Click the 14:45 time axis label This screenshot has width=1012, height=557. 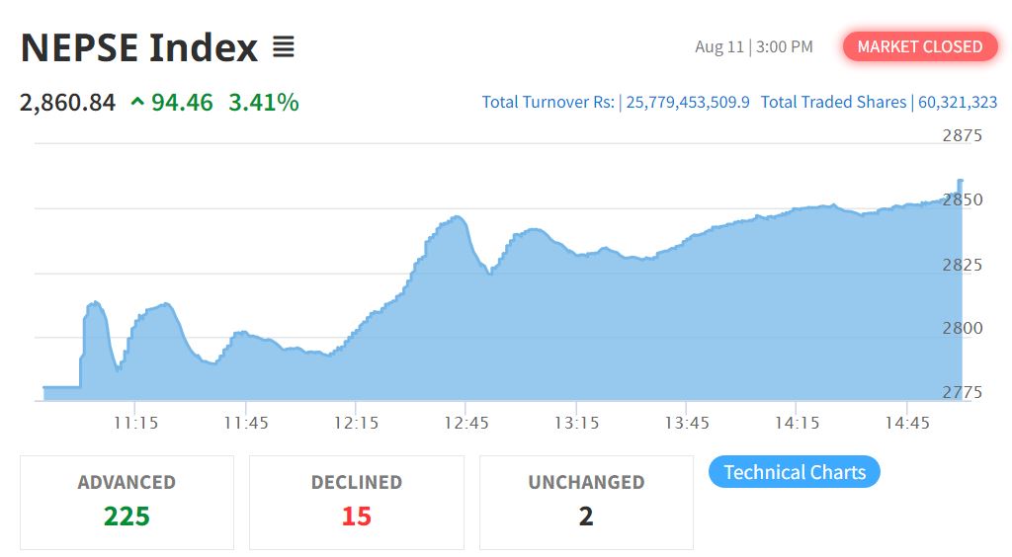click(907, 423)
